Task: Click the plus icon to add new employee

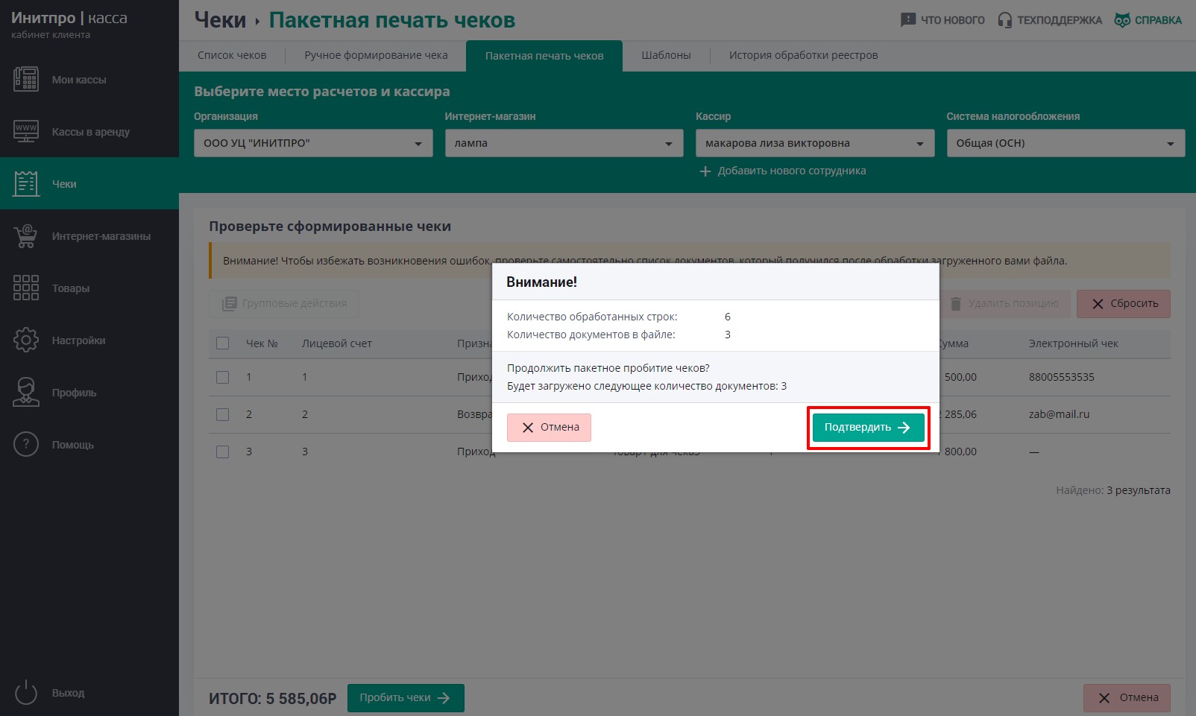Action: pos(705,171)
